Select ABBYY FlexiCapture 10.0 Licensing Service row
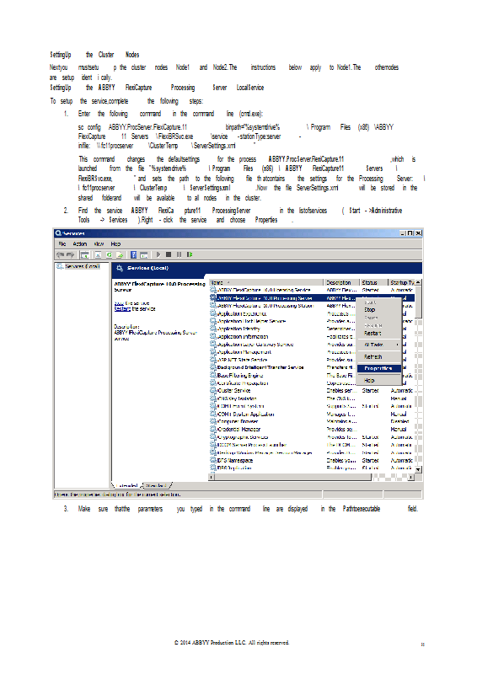This screenshot has width=477, height=674. (x=312, y=290)
